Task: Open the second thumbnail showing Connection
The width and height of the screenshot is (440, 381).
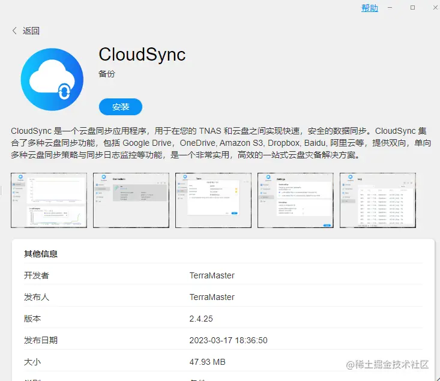Action: point(131,200)
